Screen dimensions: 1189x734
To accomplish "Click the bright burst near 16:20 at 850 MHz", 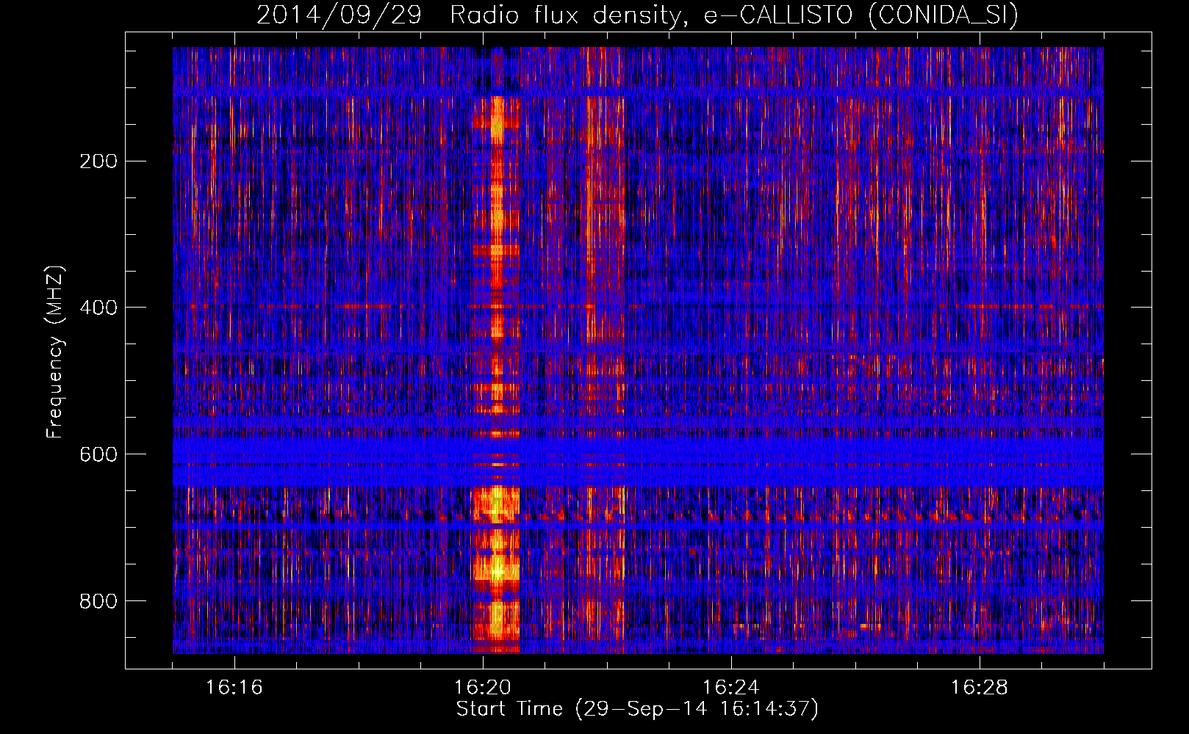I will 496,620.
